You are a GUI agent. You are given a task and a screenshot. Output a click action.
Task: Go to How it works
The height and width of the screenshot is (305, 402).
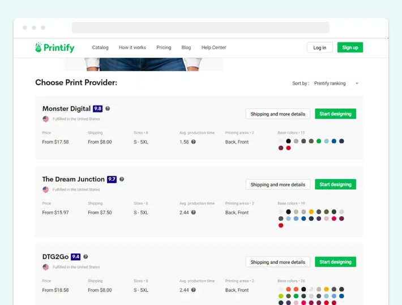click(132, 47)
